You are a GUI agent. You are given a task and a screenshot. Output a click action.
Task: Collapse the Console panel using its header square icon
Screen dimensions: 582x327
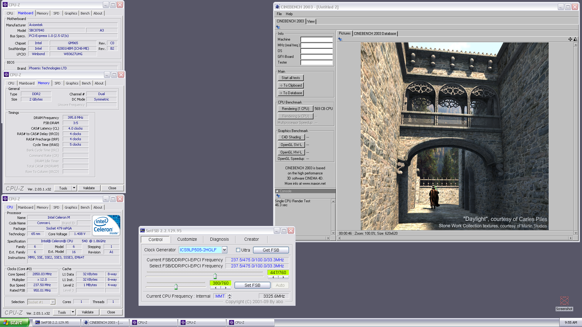[x=277, y=191]
